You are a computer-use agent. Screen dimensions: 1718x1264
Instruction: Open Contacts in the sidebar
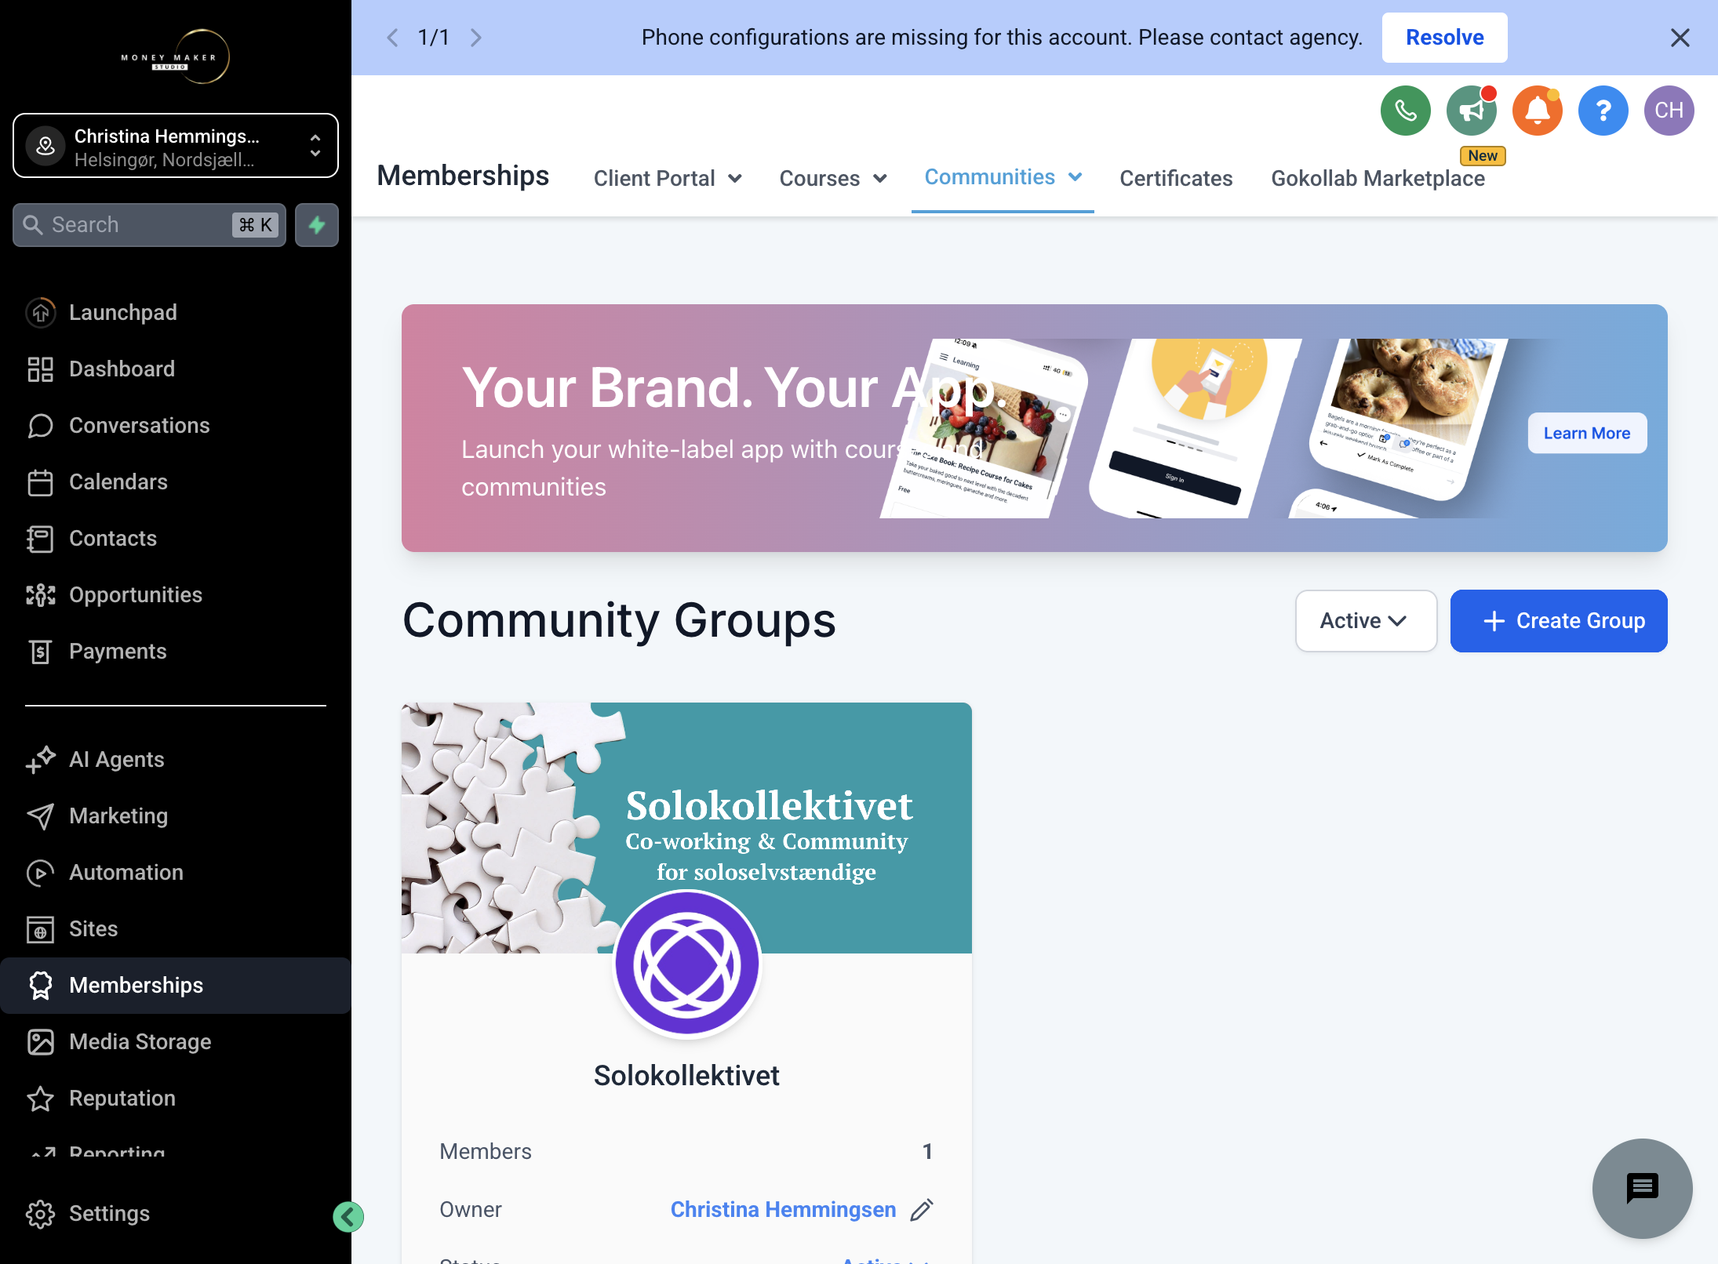tap(176, 538)
